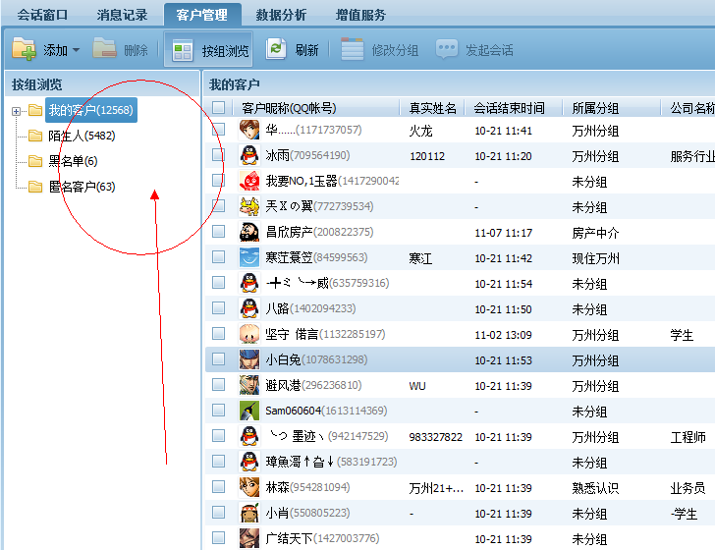Sort by 会话结束时间 column header
715x550 pixels.
point(510,108)
